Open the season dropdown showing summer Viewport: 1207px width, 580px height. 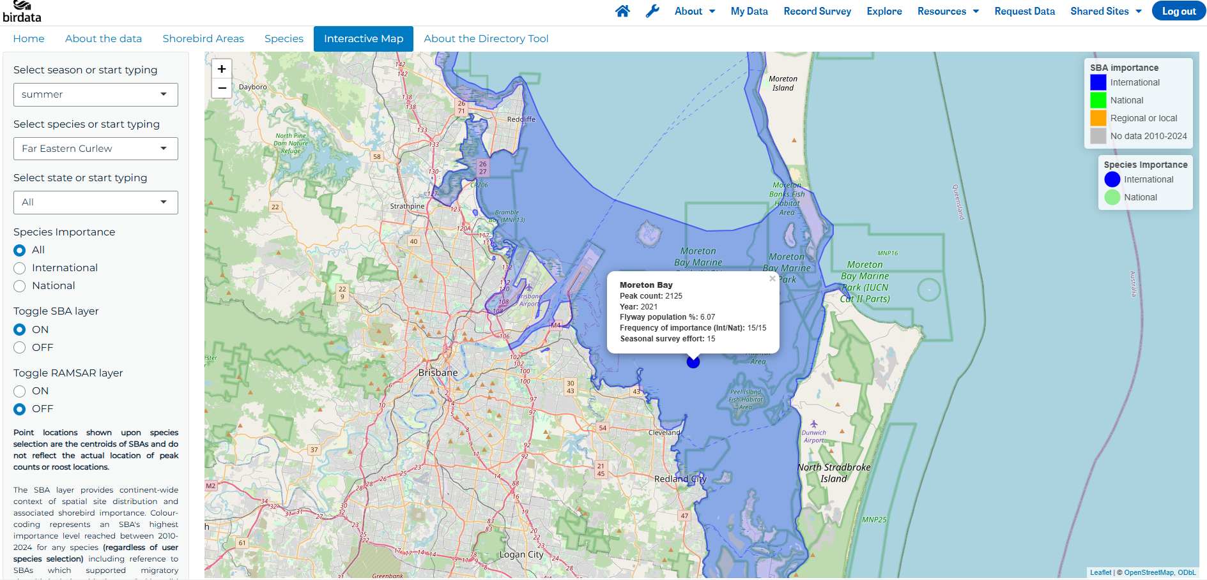coord(96,94)
